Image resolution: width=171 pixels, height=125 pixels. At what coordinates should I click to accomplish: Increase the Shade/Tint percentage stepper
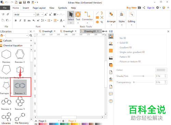point(166,75)
